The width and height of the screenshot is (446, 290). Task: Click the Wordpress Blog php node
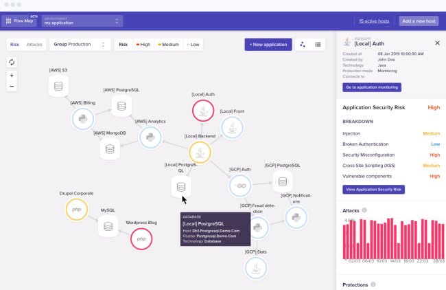(x=141, y=238)
